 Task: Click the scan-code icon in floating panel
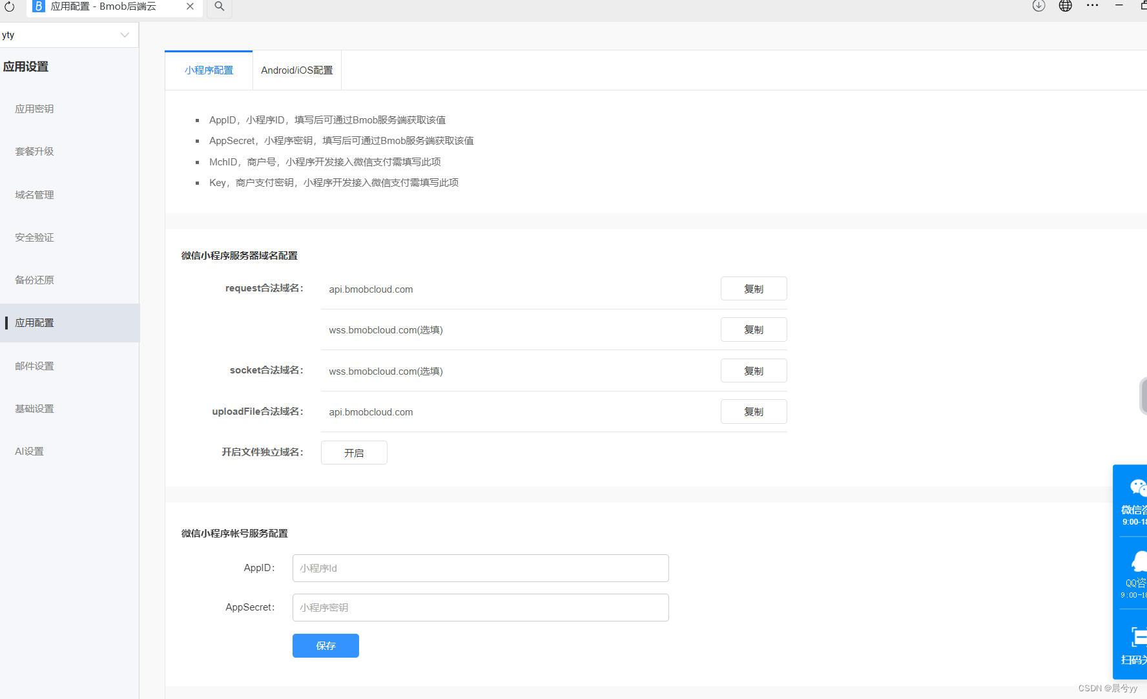1139,637
